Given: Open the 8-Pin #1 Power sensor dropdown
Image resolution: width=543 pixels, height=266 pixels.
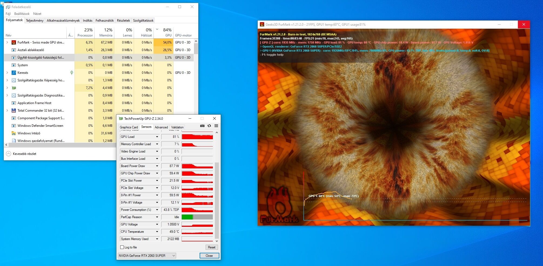Looking at the screenshot, I should tap(157, 195).
